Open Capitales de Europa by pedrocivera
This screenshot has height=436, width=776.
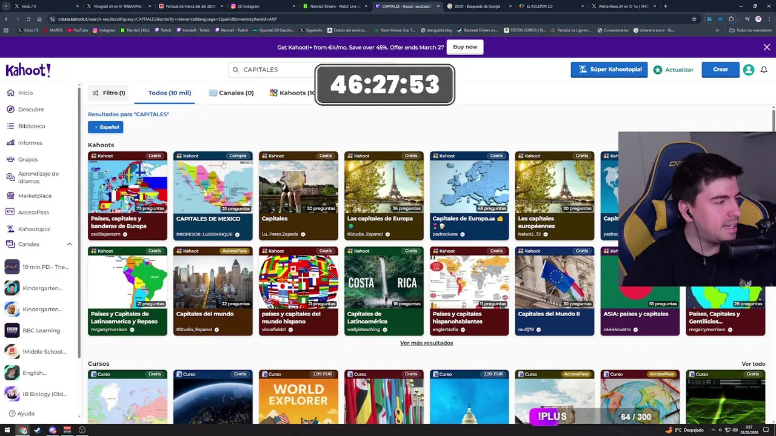(469, 196)
